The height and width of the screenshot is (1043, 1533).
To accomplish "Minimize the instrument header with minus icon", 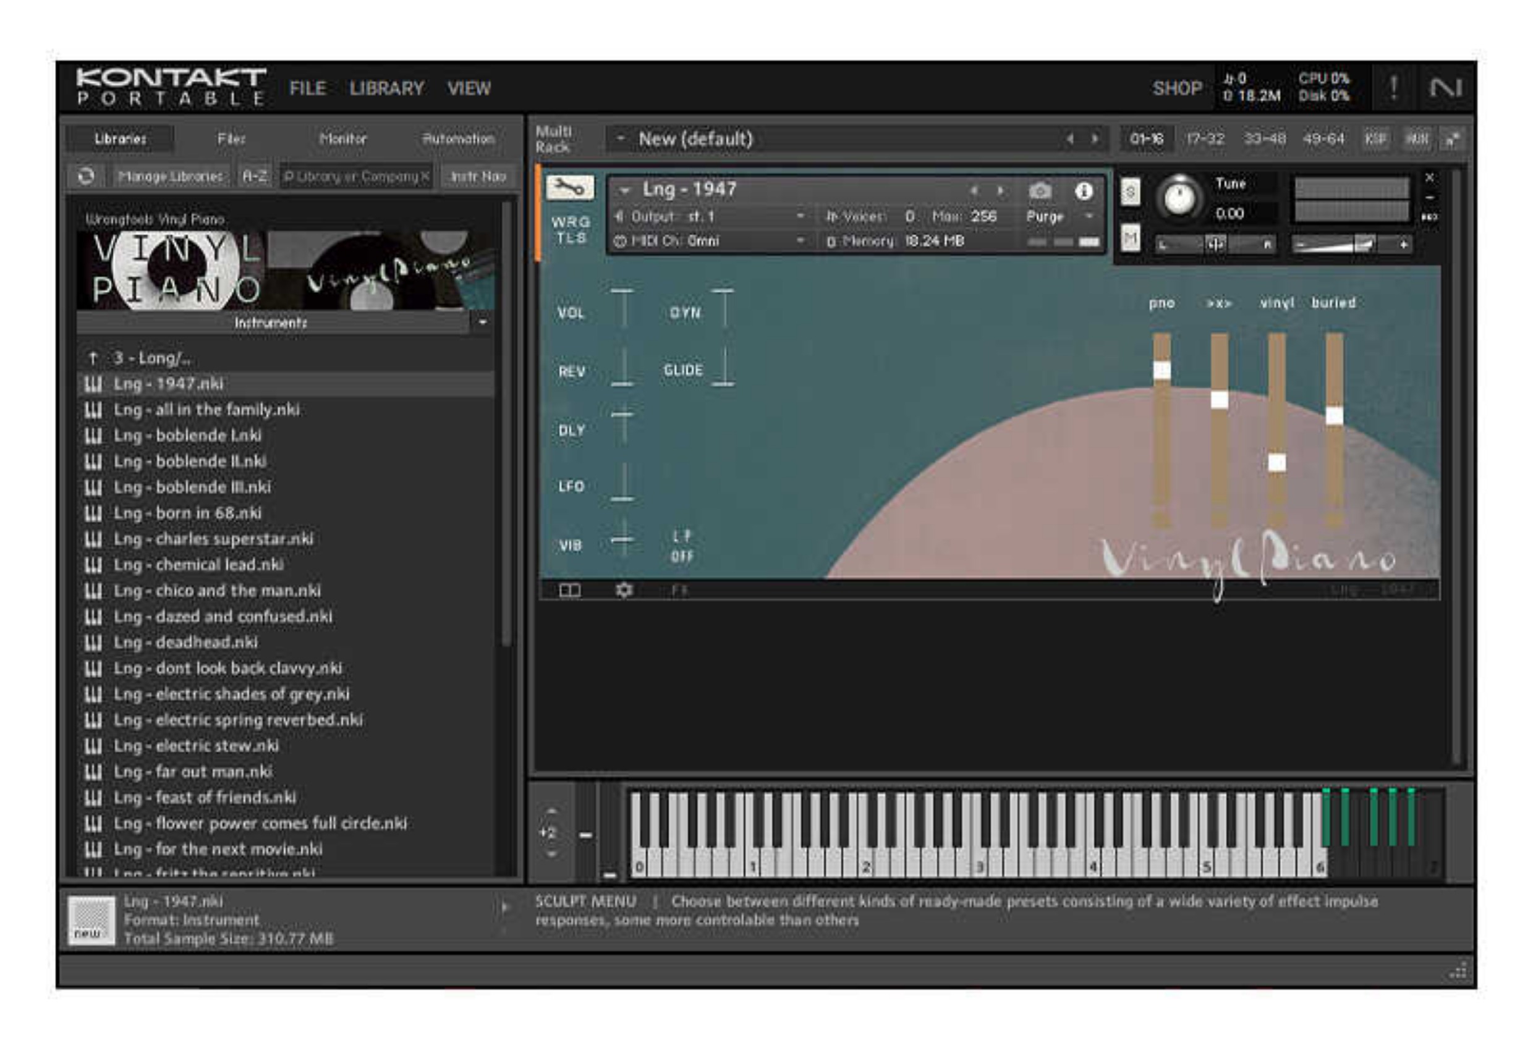I will pyautogui.click(x=1429, y=197).
